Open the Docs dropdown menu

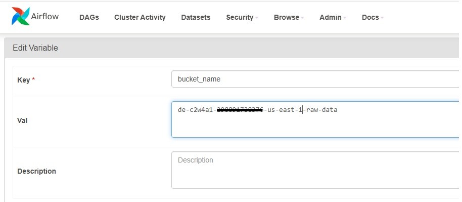point(373,17)
